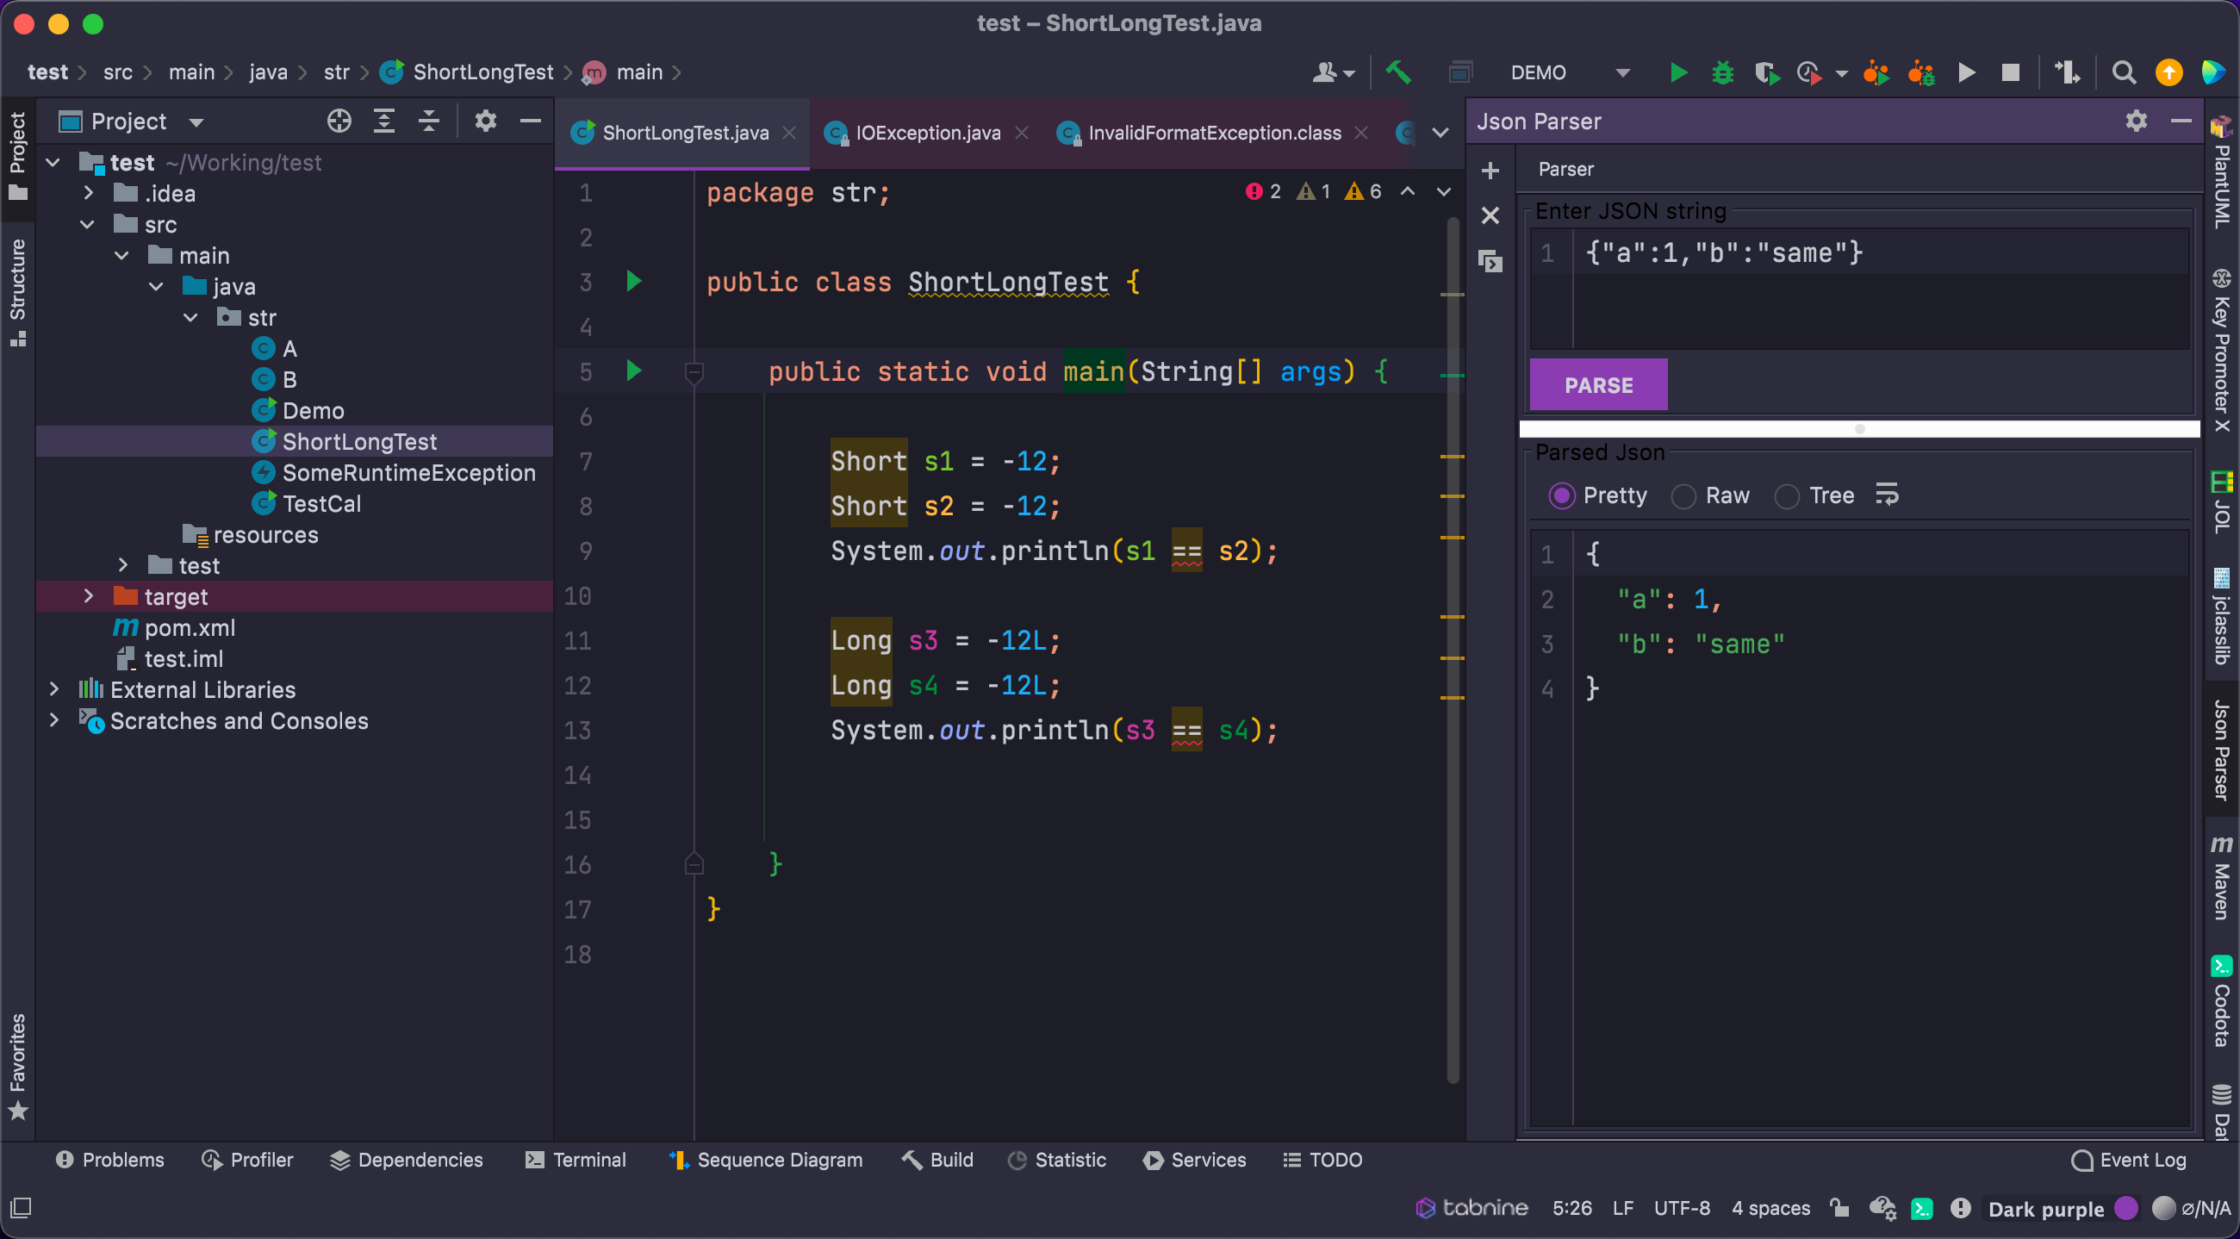The height and width of the screenshot is (1239, 2240).
Task: Click the Build project hammer icon
Action: [x=1398, y=72]
